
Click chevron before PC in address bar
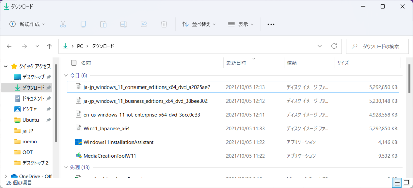73,46
